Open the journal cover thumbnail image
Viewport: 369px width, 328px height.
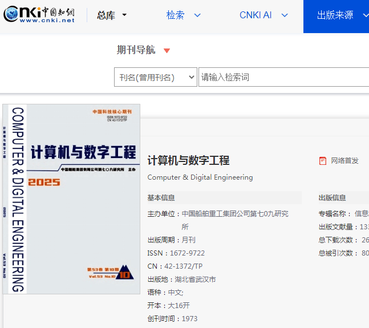tap(71, 199)
